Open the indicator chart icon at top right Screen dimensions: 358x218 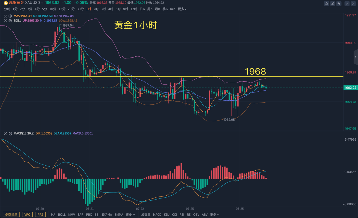coord(327,4)
